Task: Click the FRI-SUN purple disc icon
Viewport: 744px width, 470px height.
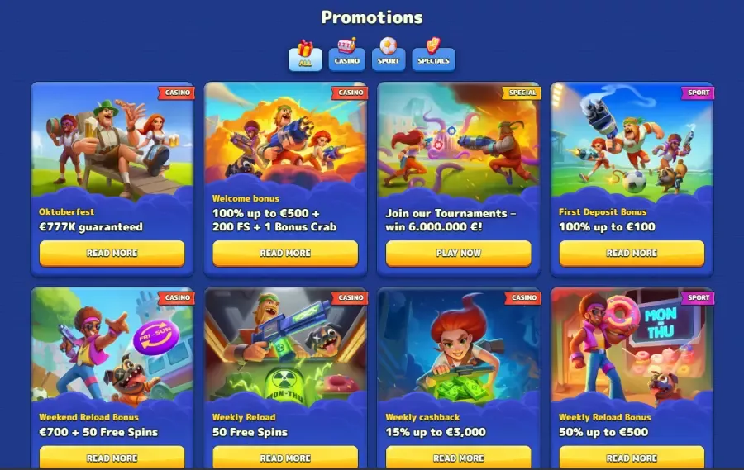Action: click(156, 338)
